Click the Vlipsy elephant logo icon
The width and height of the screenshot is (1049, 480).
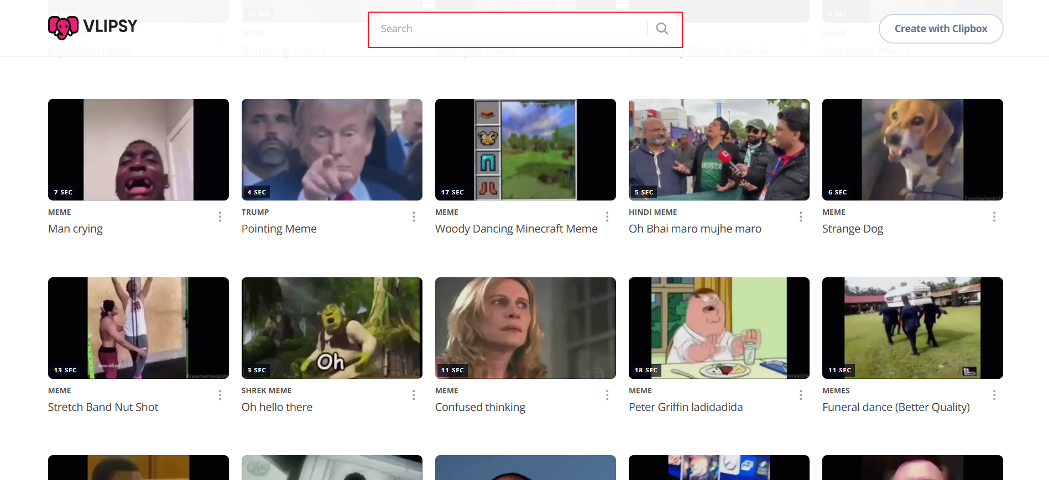[x=63, y=28]
